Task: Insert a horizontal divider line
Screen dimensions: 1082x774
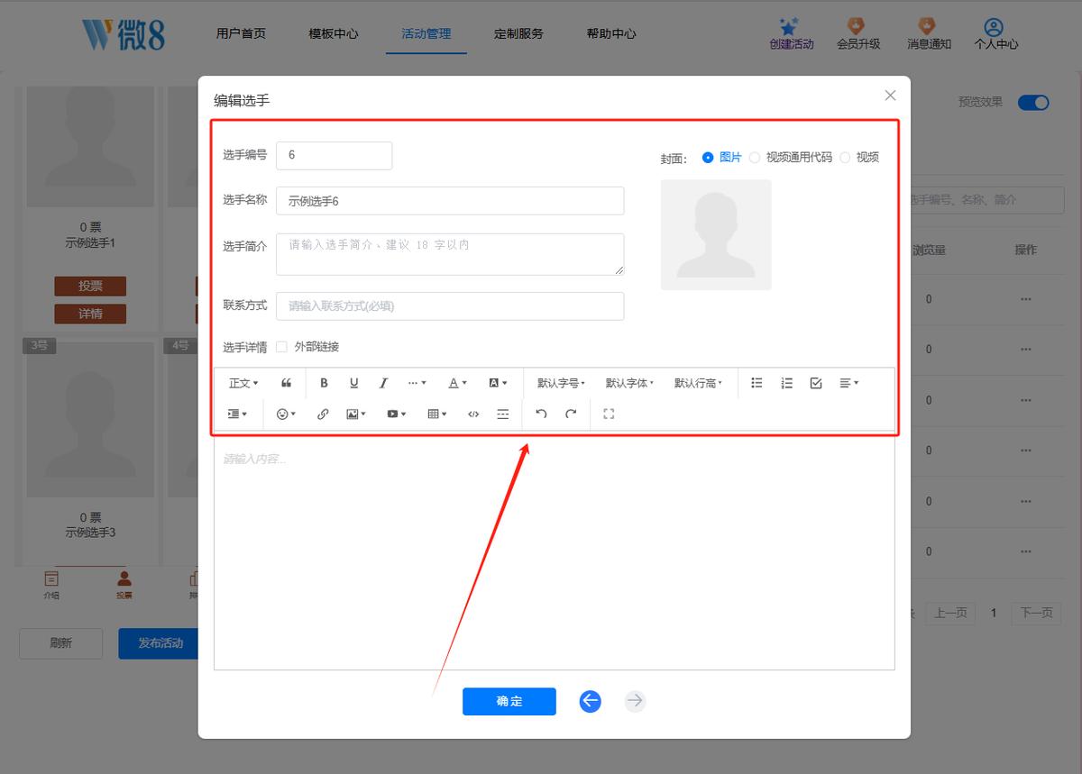Action: 503,414
